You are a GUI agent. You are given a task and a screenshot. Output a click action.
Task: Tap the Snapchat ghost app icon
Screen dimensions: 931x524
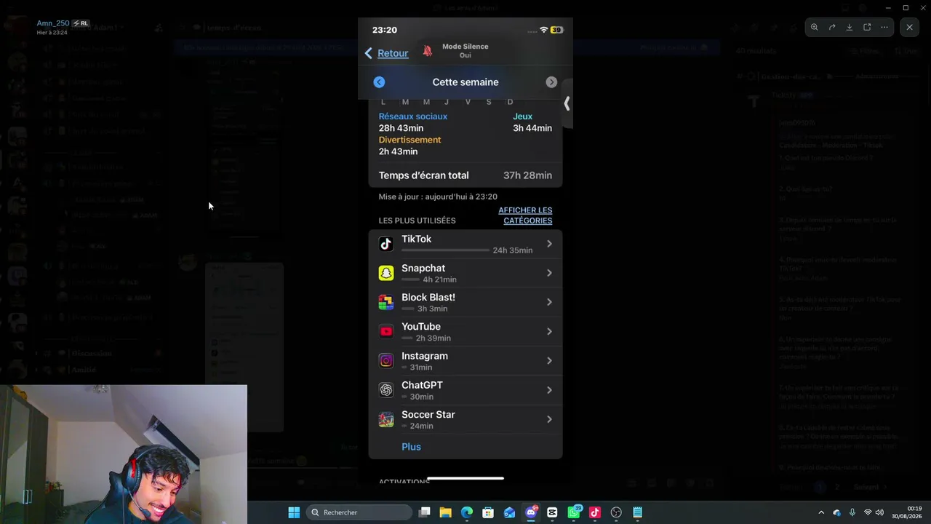pos(386,273)
